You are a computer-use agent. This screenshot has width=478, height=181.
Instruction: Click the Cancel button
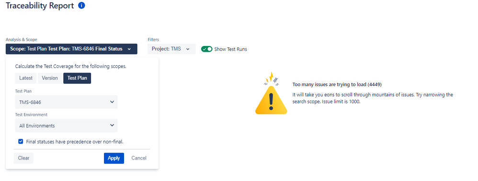click(x=139, y=158)
